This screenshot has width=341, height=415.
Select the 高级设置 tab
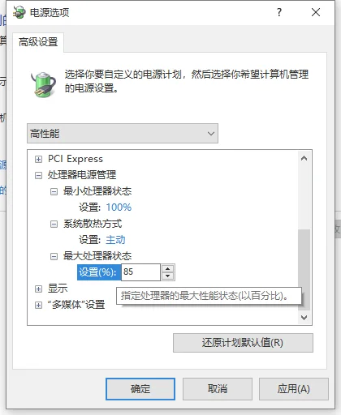38,42
